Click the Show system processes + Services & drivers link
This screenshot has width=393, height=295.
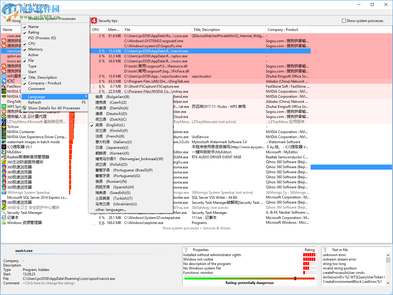196,228
